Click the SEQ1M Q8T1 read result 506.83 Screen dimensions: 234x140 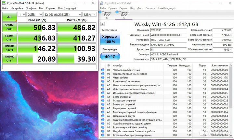(x=37, y=27)
